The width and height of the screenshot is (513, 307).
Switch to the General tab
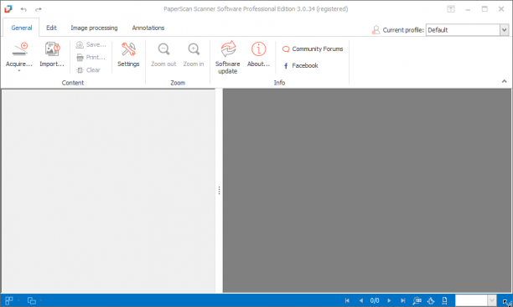(x=22, y=28)
